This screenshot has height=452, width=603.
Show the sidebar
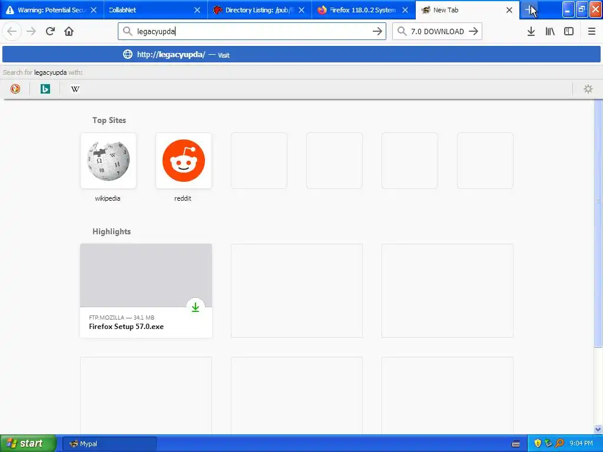pos(569,31)
